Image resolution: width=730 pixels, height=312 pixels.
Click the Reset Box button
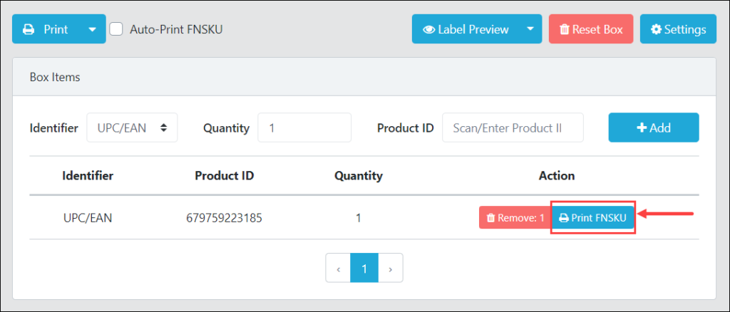(591, 29)
